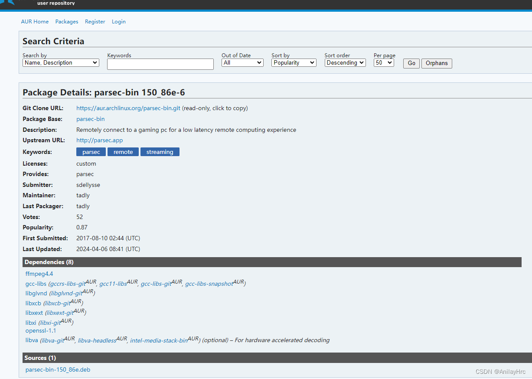Visit the upstream URL parsec.app
The height and width of the screenshot is (379, 532).
99,140
